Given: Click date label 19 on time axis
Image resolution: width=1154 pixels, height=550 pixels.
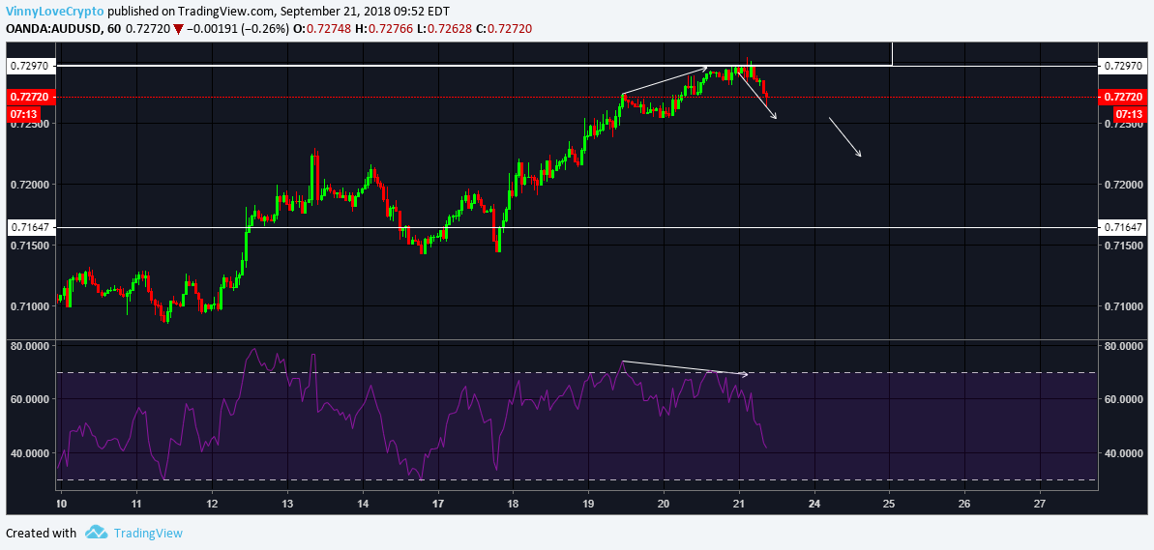Looking at the screenshot, I should [589, 505].
